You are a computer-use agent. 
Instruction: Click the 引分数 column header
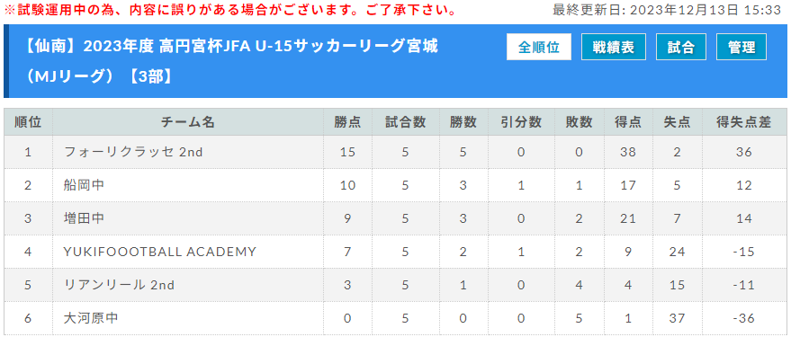pyautogui.click(x=521, y=122)
